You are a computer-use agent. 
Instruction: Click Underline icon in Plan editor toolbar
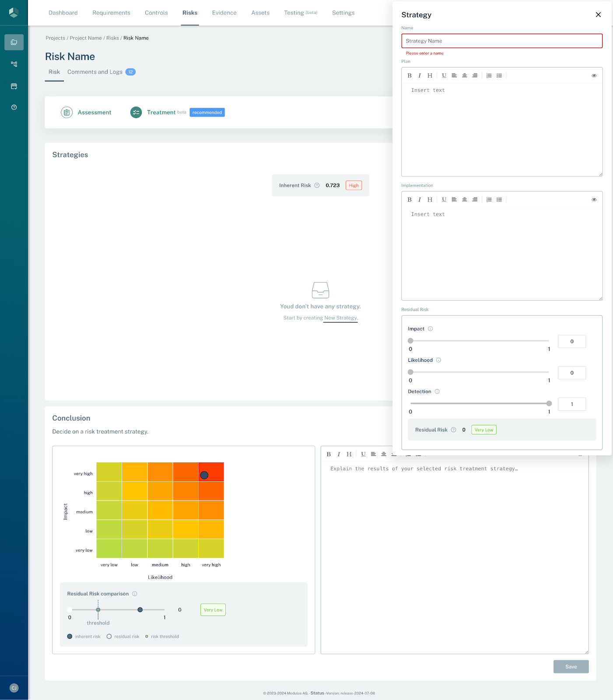(444, 76)
